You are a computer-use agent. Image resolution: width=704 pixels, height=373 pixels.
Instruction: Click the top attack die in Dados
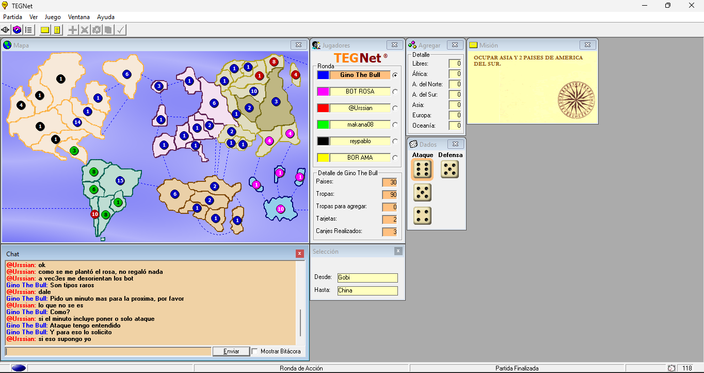tap(422, 169)
